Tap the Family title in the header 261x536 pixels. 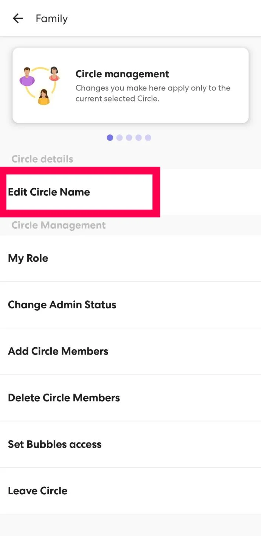pyautogui.click(x=51, y=18)
